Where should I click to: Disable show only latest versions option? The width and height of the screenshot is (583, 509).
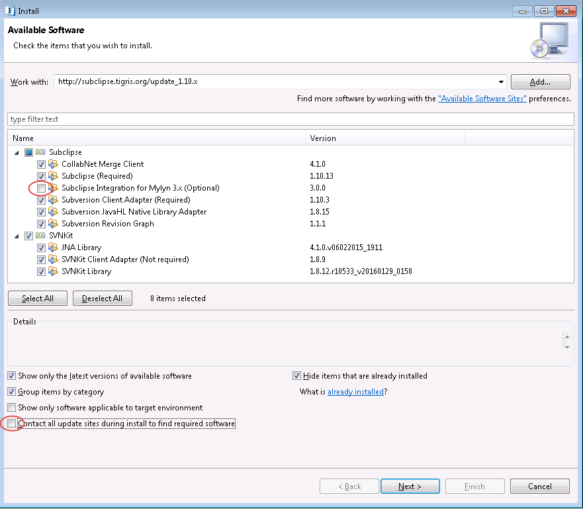coord(12,376)
